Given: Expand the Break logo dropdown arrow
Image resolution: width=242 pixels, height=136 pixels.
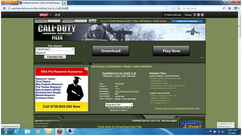Looking at the screenshot, I should (51, 15).
